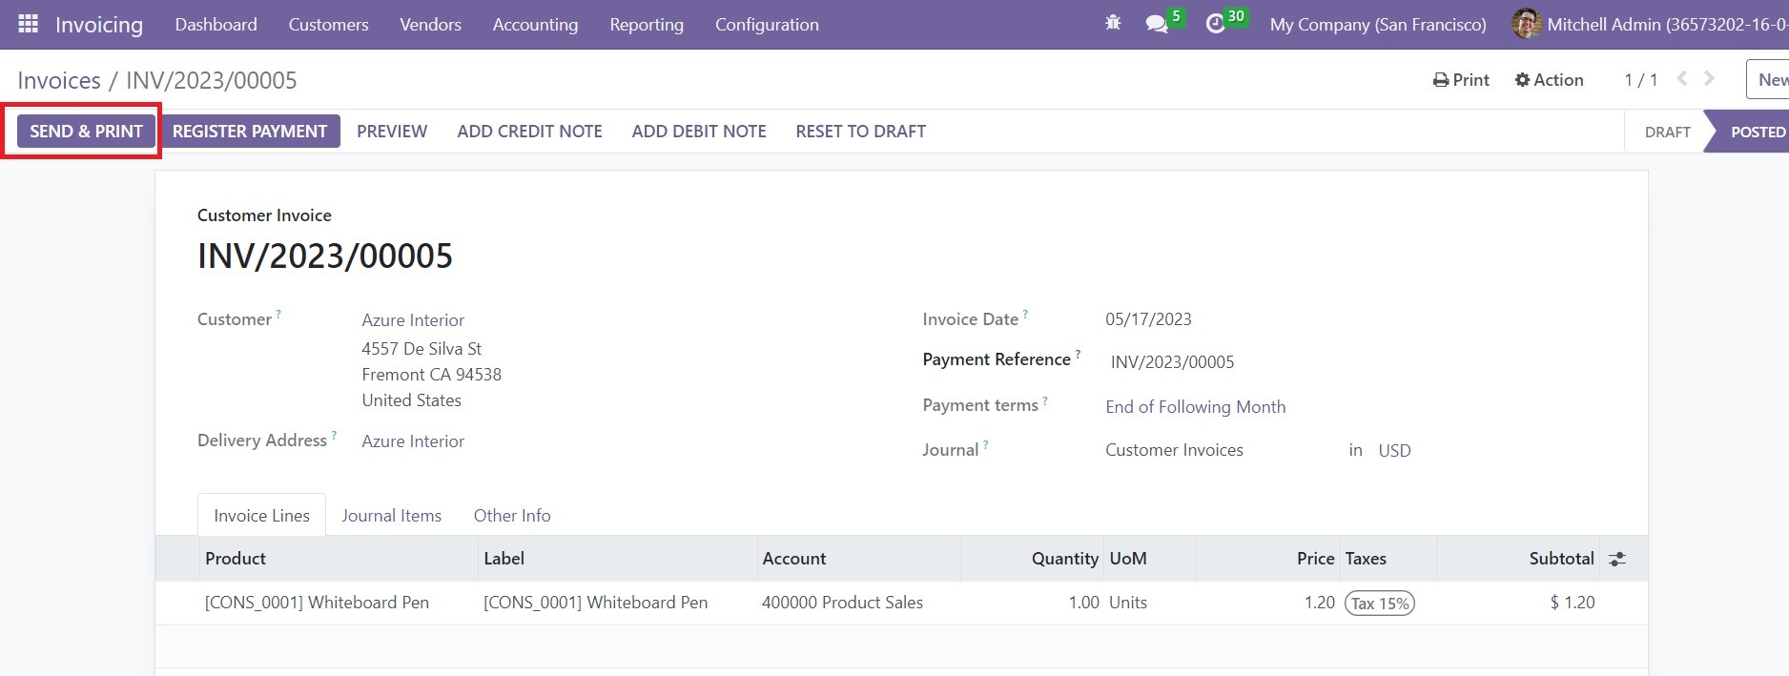Click Mitchell Admin user avatar
Screen dimensions: 1789x676
click(x=1526, y=24)
